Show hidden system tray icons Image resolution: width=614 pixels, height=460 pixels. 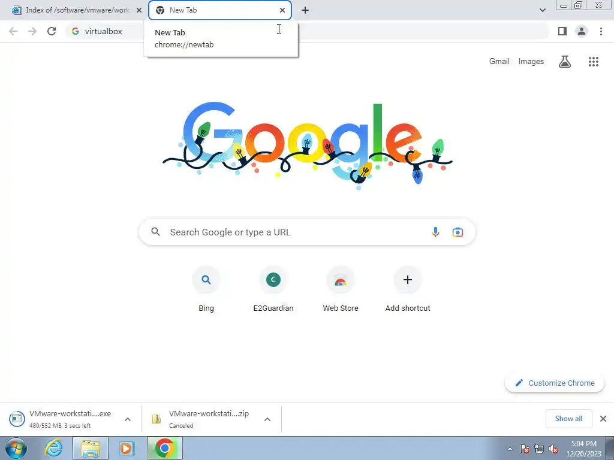tap(510, 449)
